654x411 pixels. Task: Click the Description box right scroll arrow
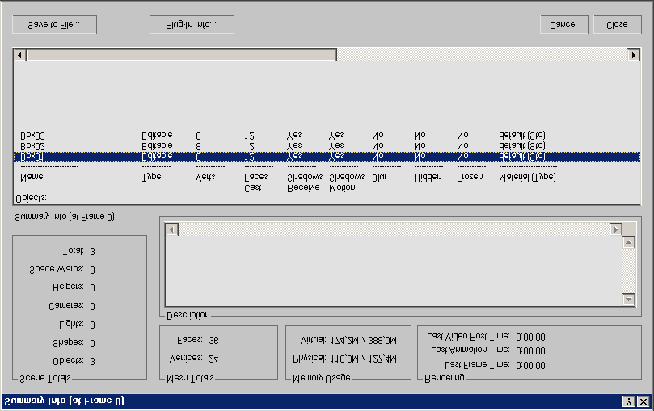point(616,229)
